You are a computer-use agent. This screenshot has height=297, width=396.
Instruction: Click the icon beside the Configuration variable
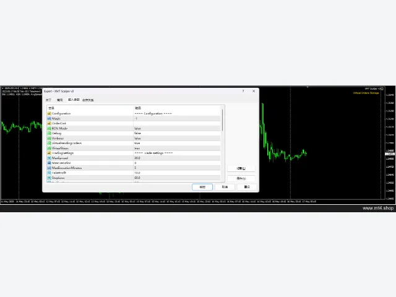[x=49, y=114]
